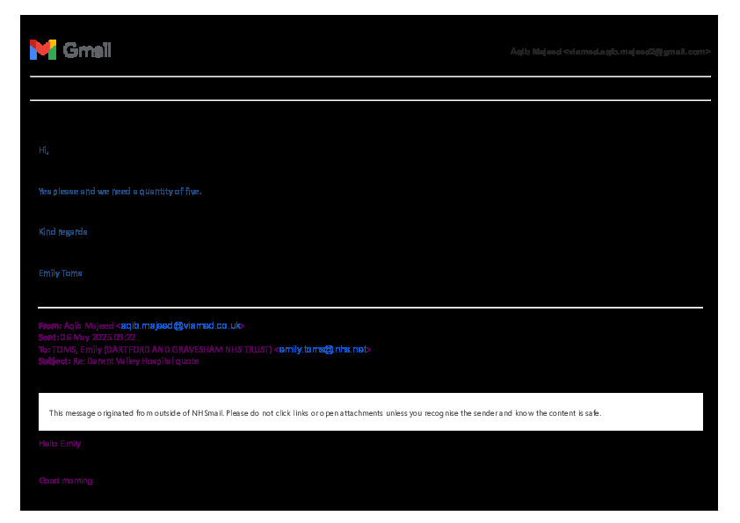
Task: Open the aqib.majeed@viamed.co.uk email link
Action: click(180, 325)
